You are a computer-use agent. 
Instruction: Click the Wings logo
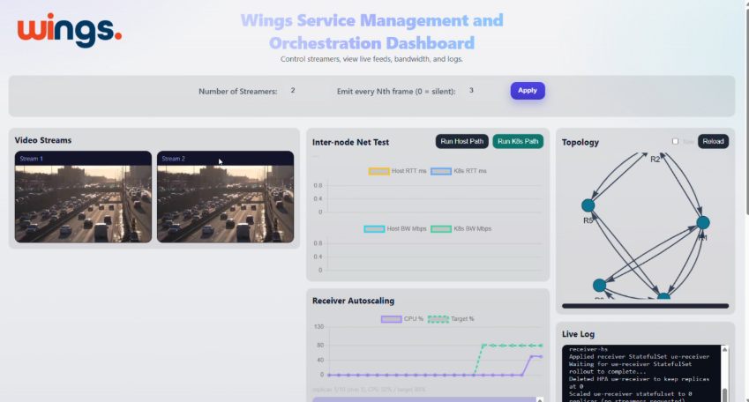[x=69, y=30]
